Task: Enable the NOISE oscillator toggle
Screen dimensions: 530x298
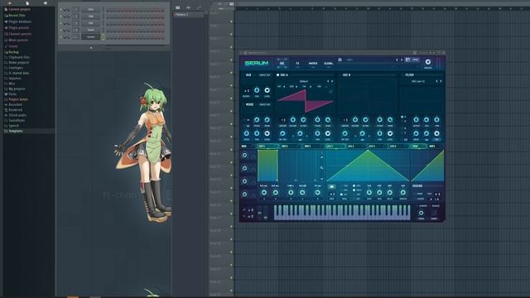Action: [x=243, y=105]
